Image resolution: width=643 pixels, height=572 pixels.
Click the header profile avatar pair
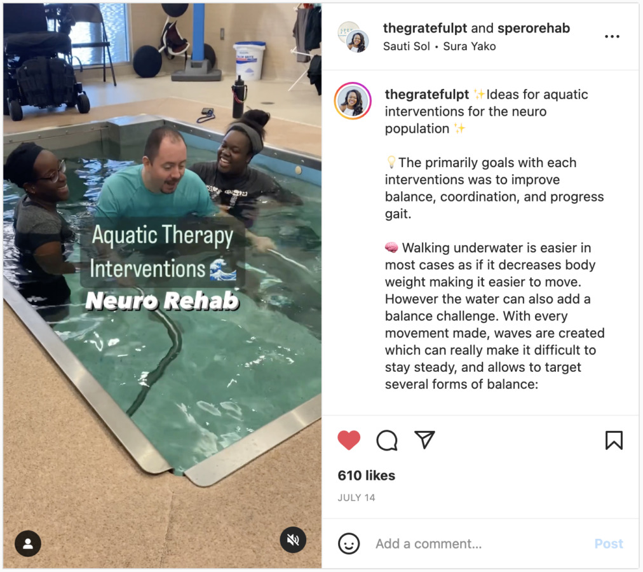pyautogui.click(x=353, y=37)
